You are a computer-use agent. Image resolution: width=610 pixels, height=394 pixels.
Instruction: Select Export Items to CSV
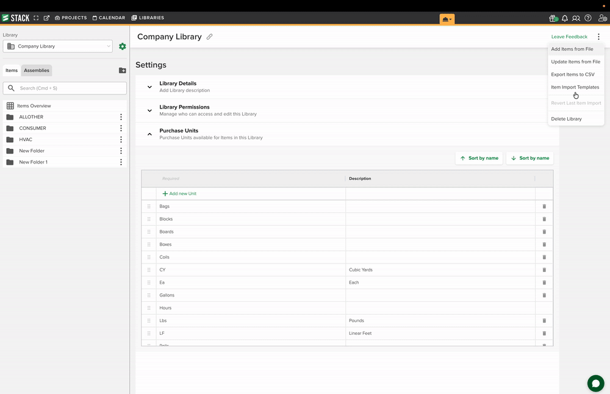[573, 74]
